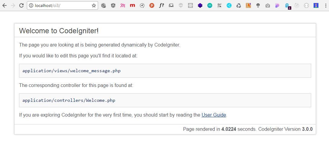View site information for localhost
329x145 pixels.
pos(31,6)
